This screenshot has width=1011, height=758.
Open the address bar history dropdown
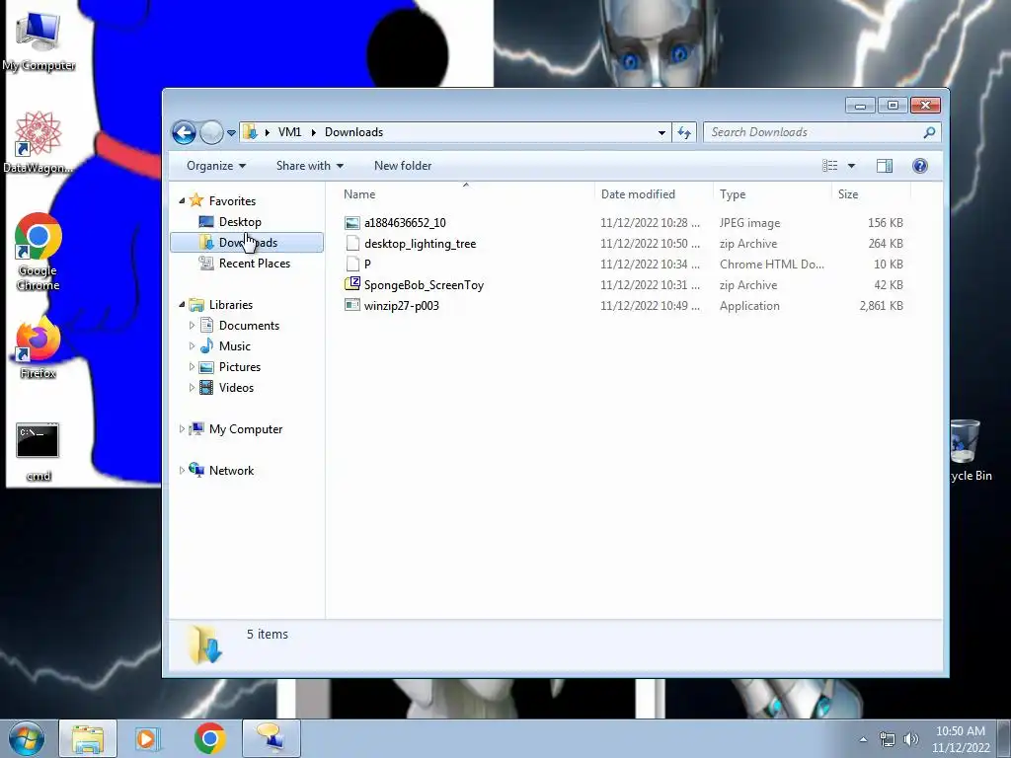click(661, 133)
